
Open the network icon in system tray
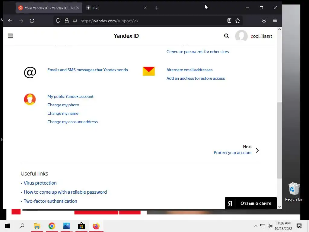(263, 226)
